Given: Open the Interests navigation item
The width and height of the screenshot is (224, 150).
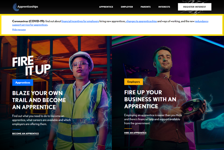Looking at the screenshot, I should (164, 7).
